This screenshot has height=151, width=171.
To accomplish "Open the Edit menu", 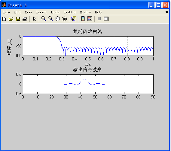I will pos(17,12).
